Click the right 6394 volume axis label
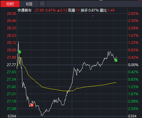Screen dimensions: 142x118 (x=132, y=116)
